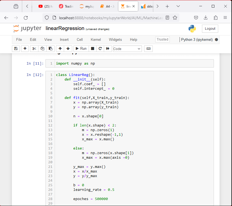This screenshot has width=232, height=206.
Task: Toggle the Trusted notebook indicator
Action: point(163,39)
